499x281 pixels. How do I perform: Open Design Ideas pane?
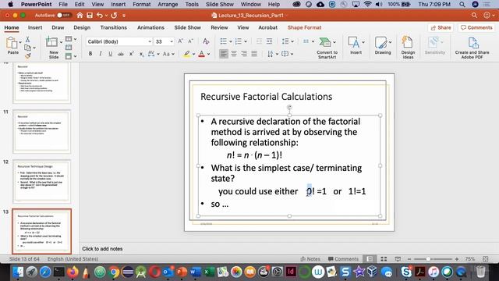[x=408, y=47]
